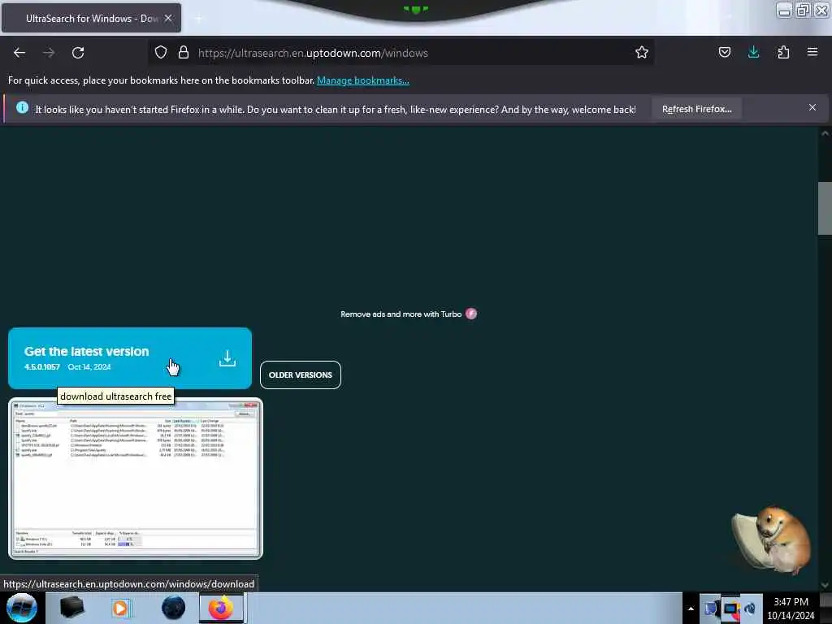Open the UltraSearch screenshot thumbnail
832x624 pixels.
[x=136, y=479]
